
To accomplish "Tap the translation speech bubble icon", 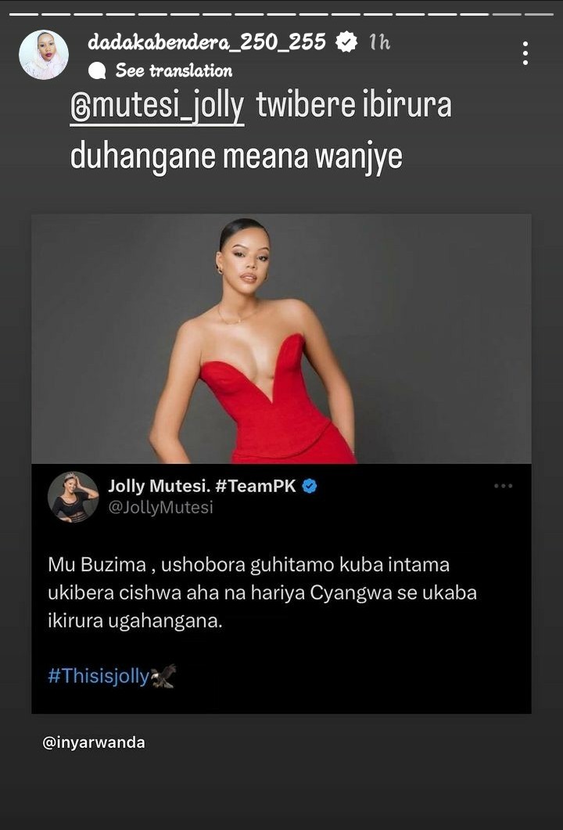I will (x=97, y=70).
